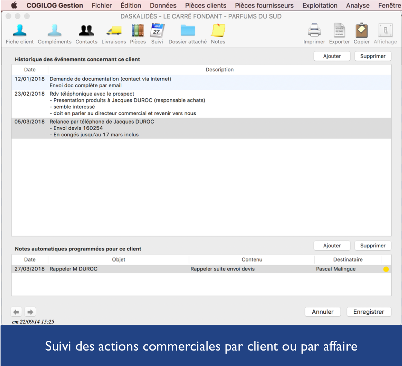Click the Destinataire column header
Image resolution: width=402 pixels, height=366 pixels.
[x=348, y=260]
